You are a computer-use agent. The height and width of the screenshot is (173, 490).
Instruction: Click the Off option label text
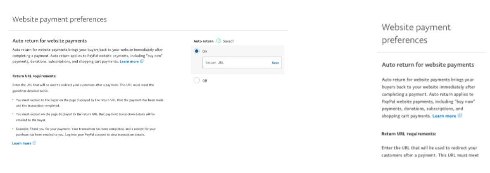point(205,81)
